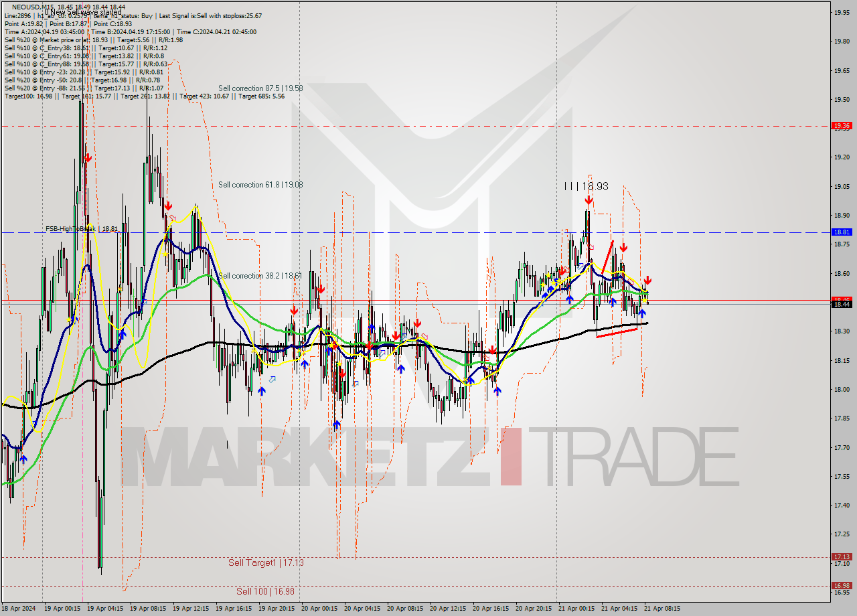Click the '20 Apr 12:15' time label
857x616 pixels.
click(448, 609)
